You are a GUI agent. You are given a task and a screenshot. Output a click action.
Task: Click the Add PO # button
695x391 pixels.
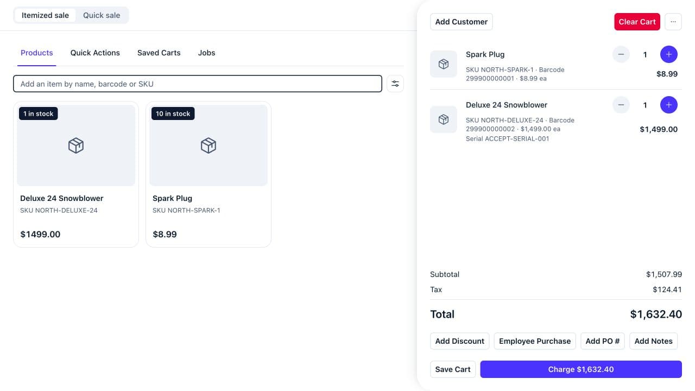(603, 341)
